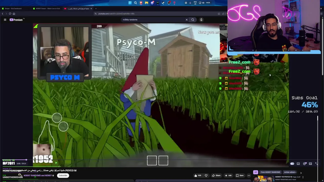The image size is (324, 182).
Task: Open more actions three-dot menu under video
Action: pyautogui.click(x=249, y=175)
